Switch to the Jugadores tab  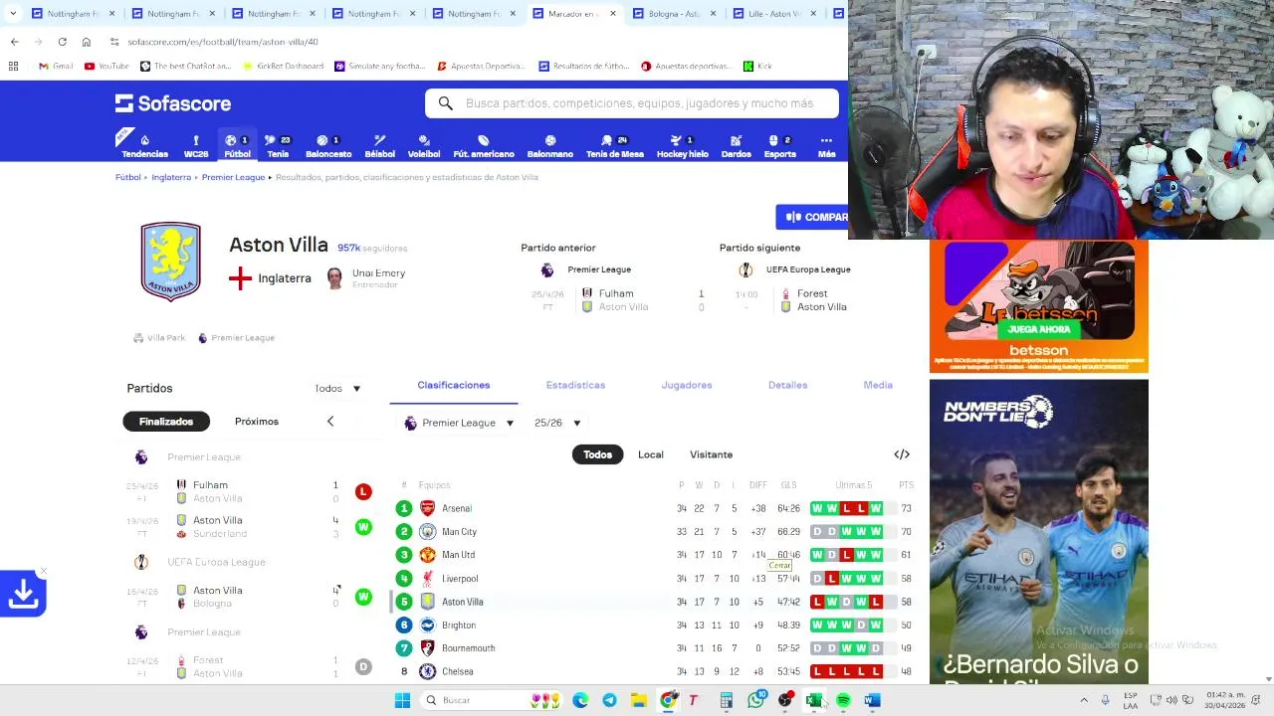point(687,385)
